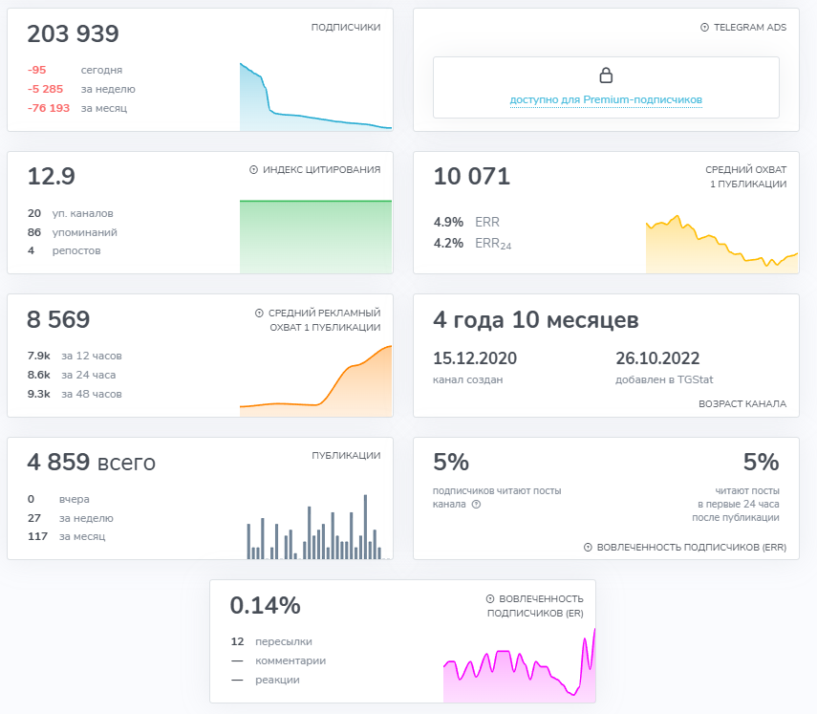Click the 10 071 average reach value

click(472, 177)
